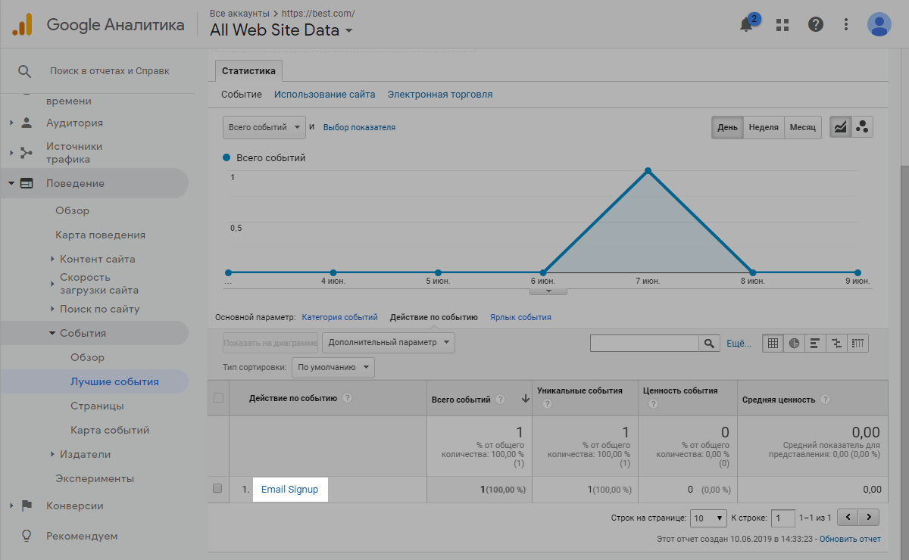
Task: Select the data table view icon
Action: 773,344
